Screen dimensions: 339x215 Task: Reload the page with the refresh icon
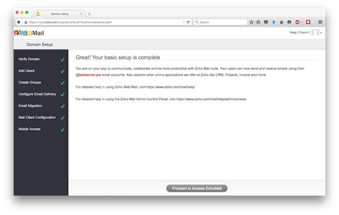(x=188, y=22)
